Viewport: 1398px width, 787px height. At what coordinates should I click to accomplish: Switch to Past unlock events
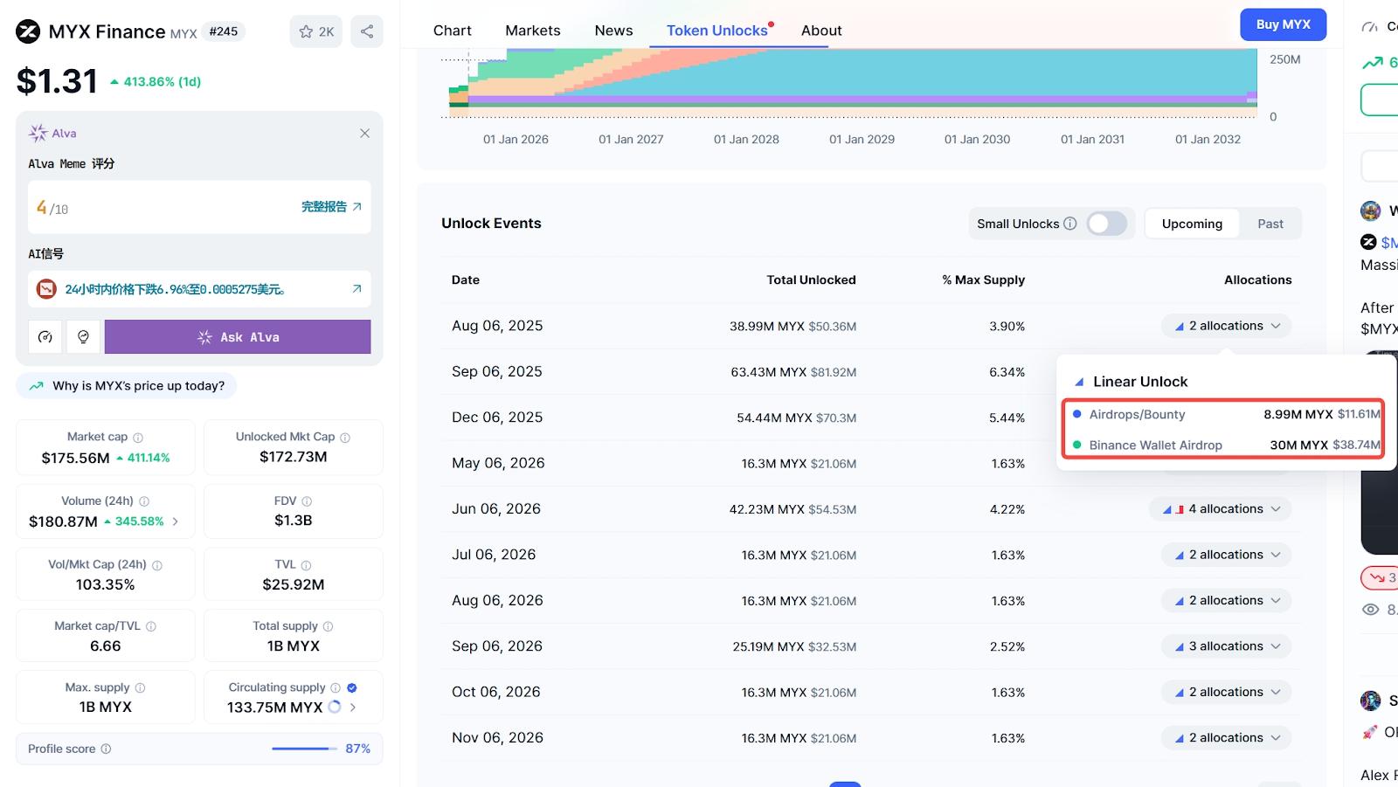(1270, 224)
